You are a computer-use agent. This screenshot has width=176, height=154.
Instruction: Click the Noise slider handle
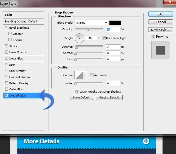pos(76,84)
